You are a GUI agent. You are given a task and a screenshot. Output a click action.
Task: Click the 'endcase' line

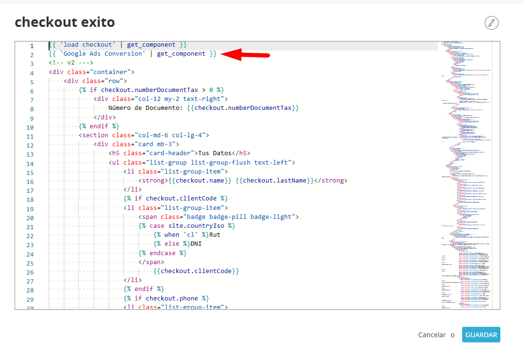[162, 253]
